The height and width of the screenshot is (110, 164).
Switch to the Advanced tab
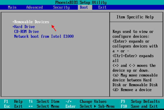point(35,7)
